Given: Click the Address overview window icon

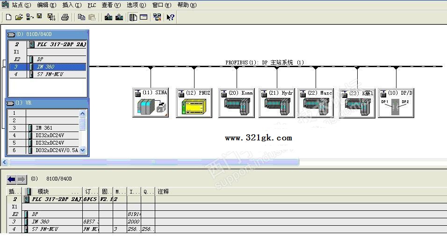Looking at the screenshot, I should coord(144,17).
